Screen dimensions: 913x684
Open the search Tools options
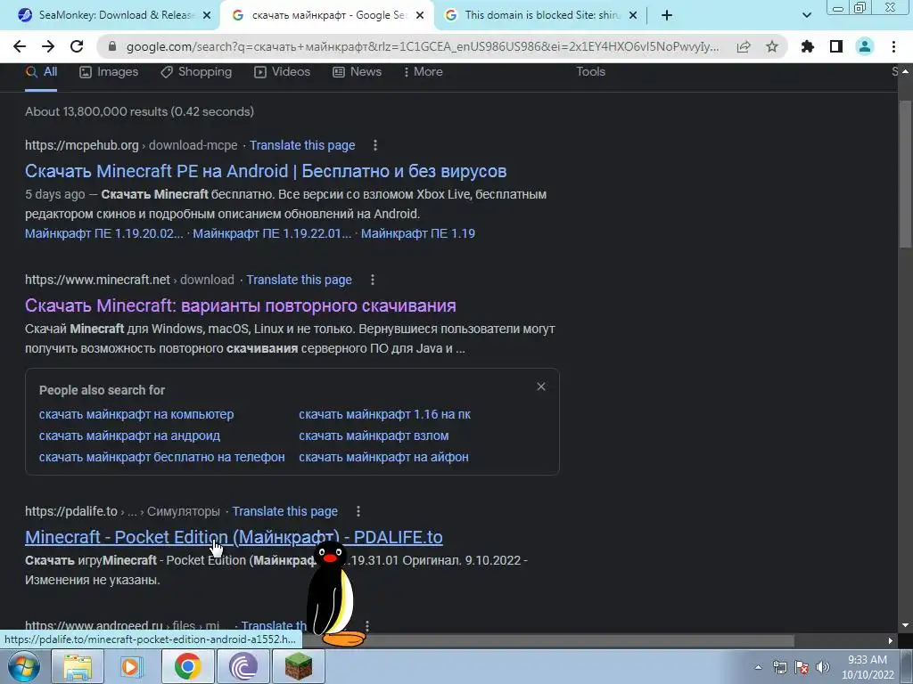[x=590, y=72]
